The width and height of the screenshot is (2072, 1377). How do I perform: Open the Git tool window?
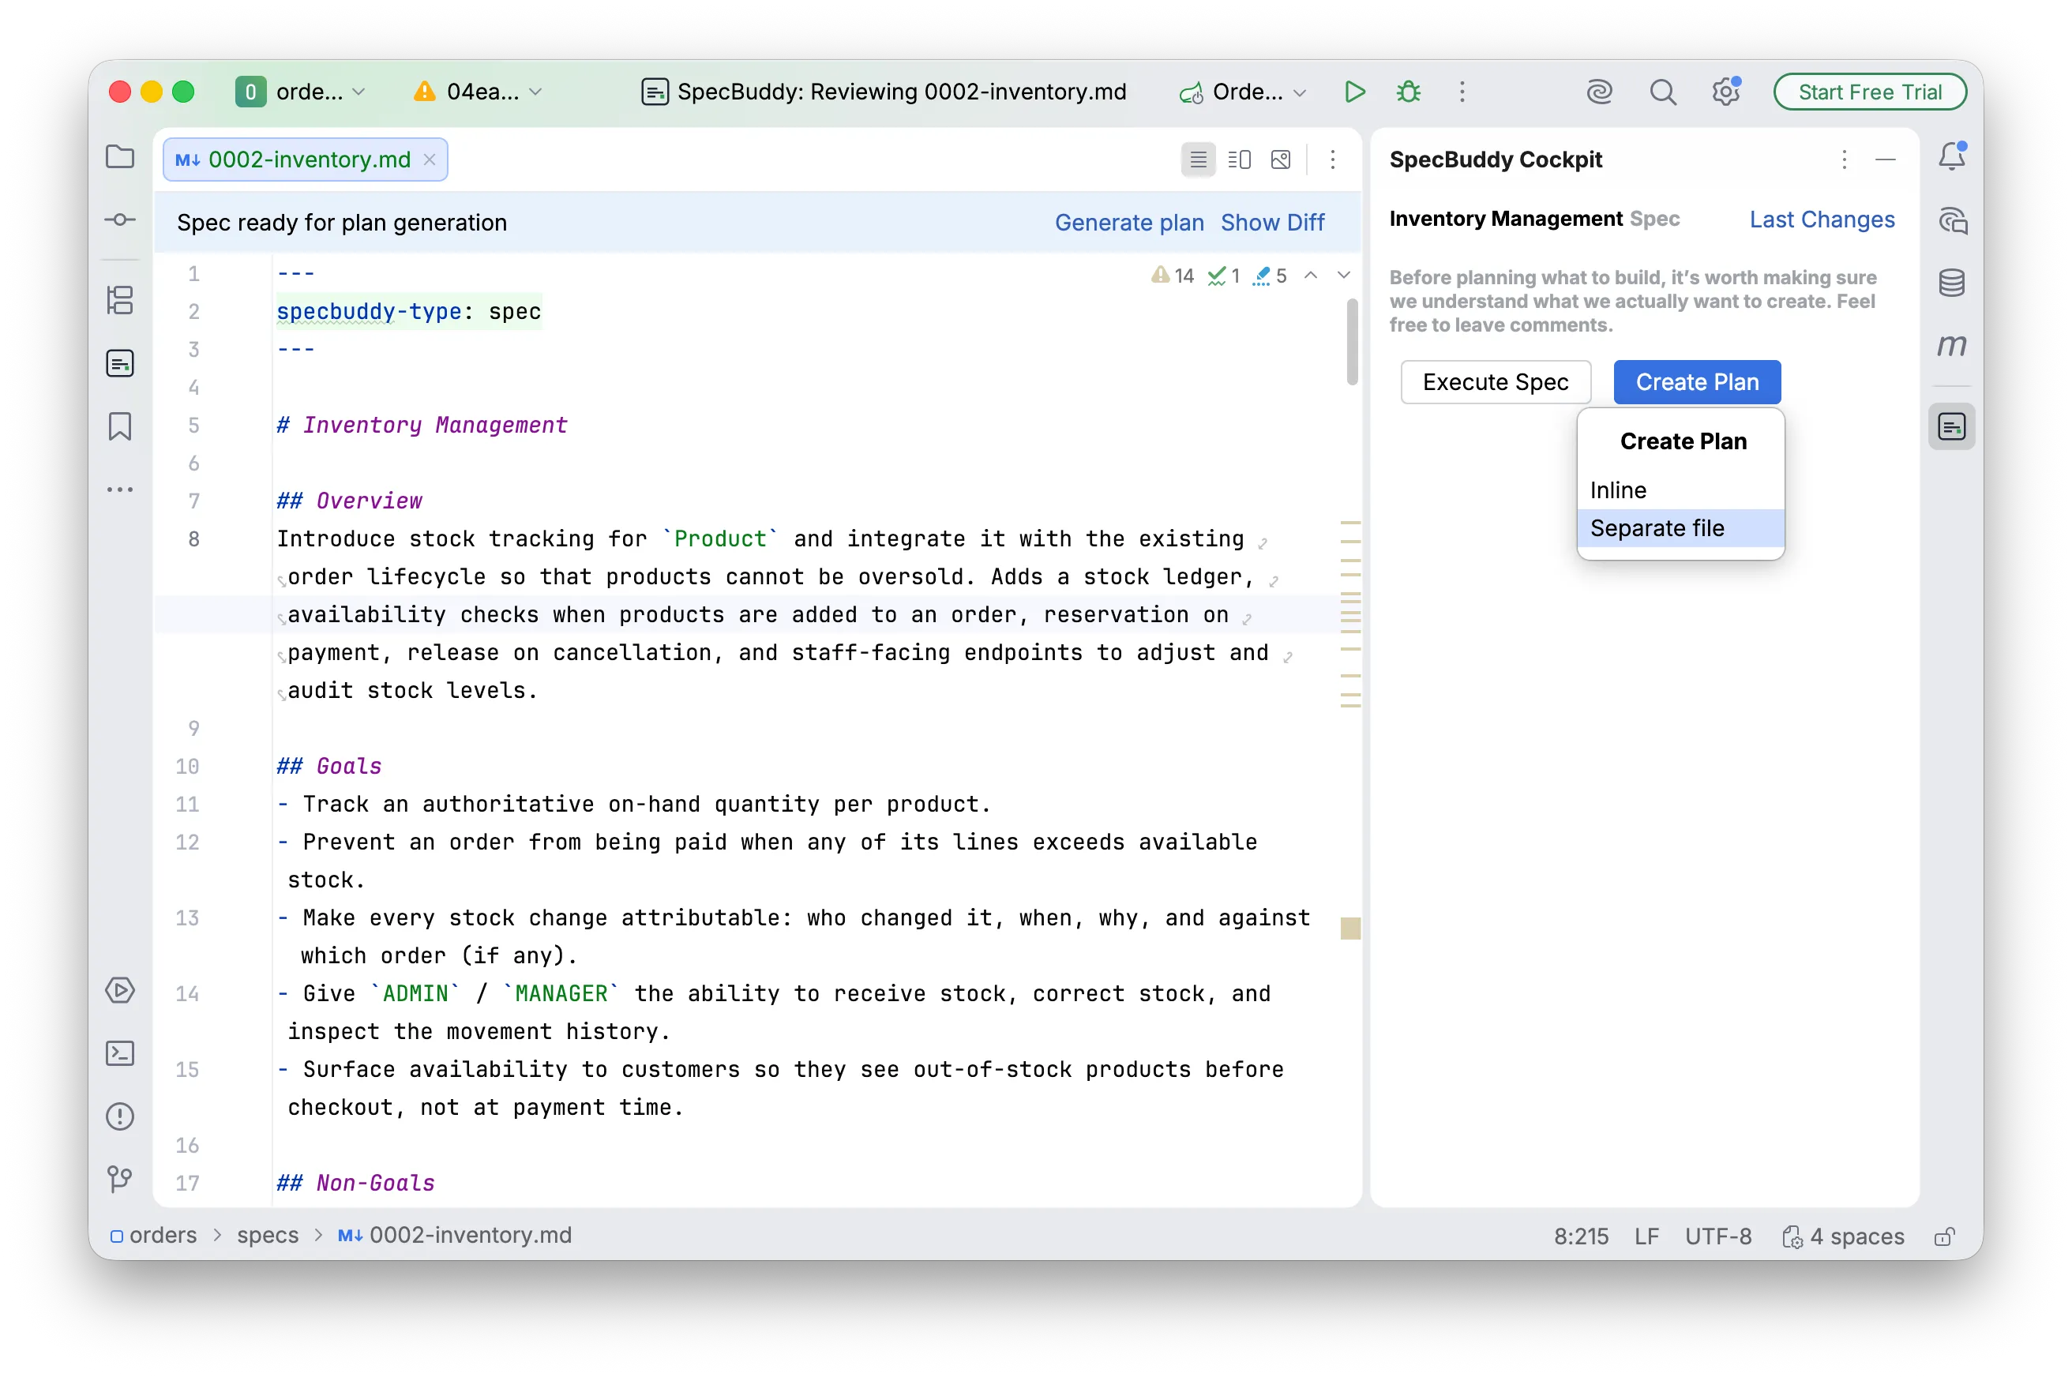(119, 1179)
